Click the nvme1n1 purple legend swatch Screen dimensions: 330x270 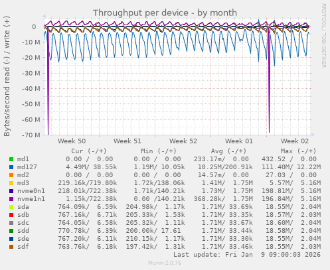coord(11,199)
